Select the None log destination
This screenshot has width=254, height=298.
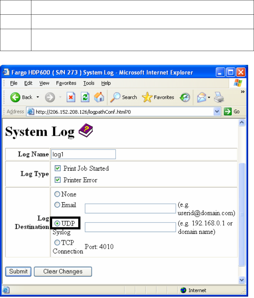(x=57, y=194)
